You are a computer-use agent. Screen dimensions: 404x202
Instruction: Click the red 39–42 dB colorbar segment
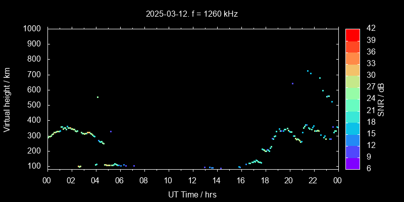[352, 34]
